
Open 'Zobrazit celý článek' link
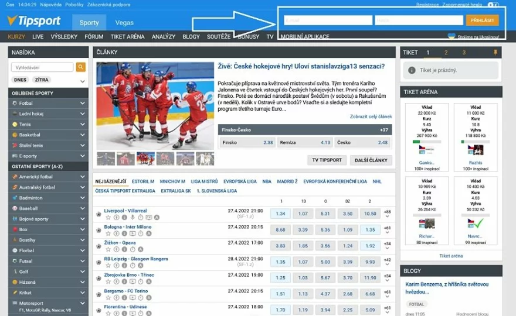pyautogui.click(x=371, y=116)
